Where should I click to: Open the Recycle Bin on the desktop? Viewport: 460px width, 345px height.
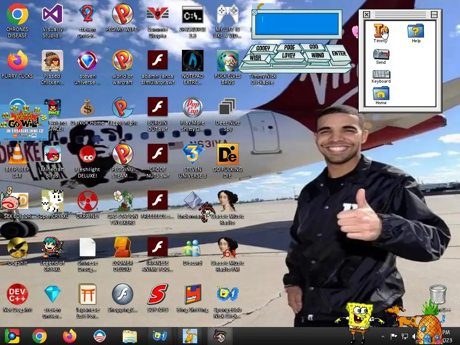pos(438,295)
